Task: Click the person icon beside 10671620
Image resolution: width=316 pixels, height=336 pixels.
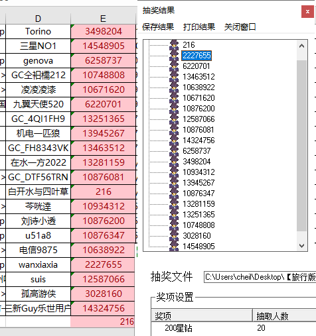Action: (x=174, y=98)
